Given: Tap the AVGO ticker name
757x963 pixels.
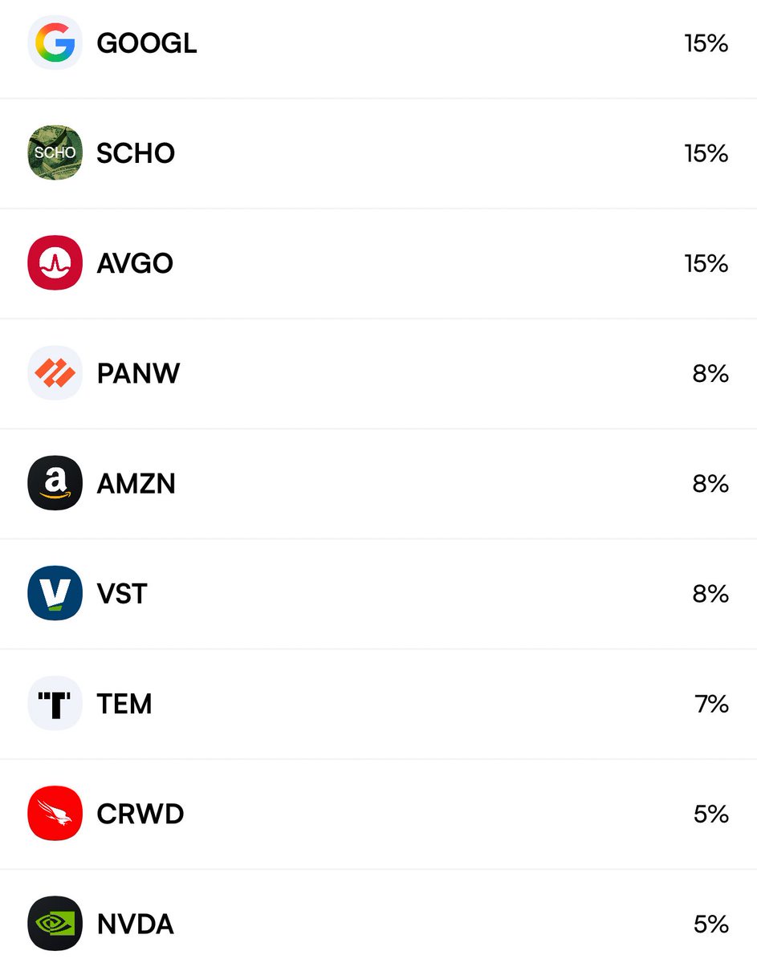Looking at the screenshot, I should click(135, 263).
